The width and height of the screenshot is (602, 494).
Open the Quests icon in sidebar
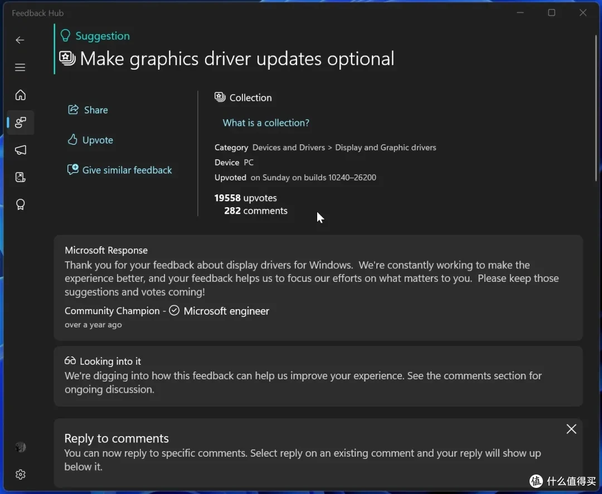pos(21,177)
